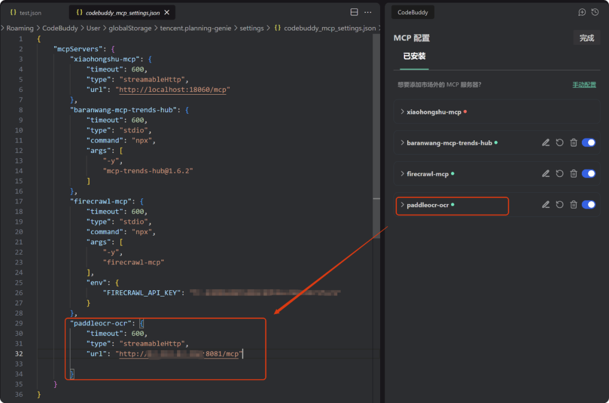Click the "firecrawl-mcp" key on line 17
The width and height of the screenshot is (609, 403).
[x=100, y=202]
